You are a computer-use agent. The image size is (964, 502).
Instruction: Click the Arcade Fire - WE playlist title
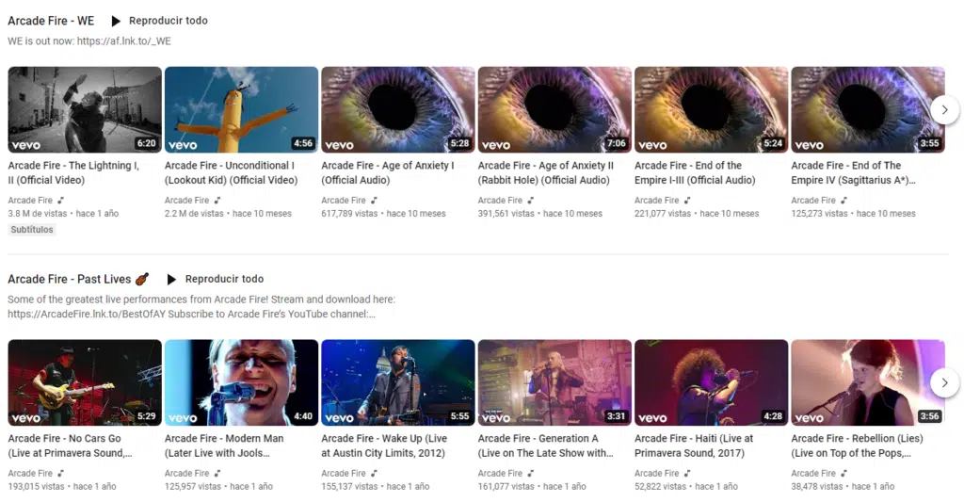click(51, 21)
